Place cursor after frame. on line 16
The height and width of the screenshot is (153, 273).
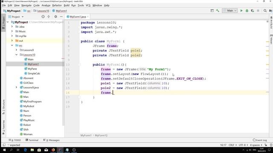click(x=113, y=93)
